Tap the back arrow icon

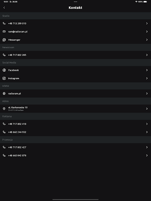point(4,8)
